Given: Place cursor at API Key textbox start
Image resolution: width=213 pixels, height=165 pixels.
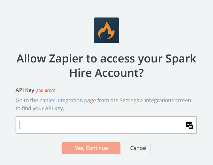Looking at the screenshot, I should tap(20, 125).
